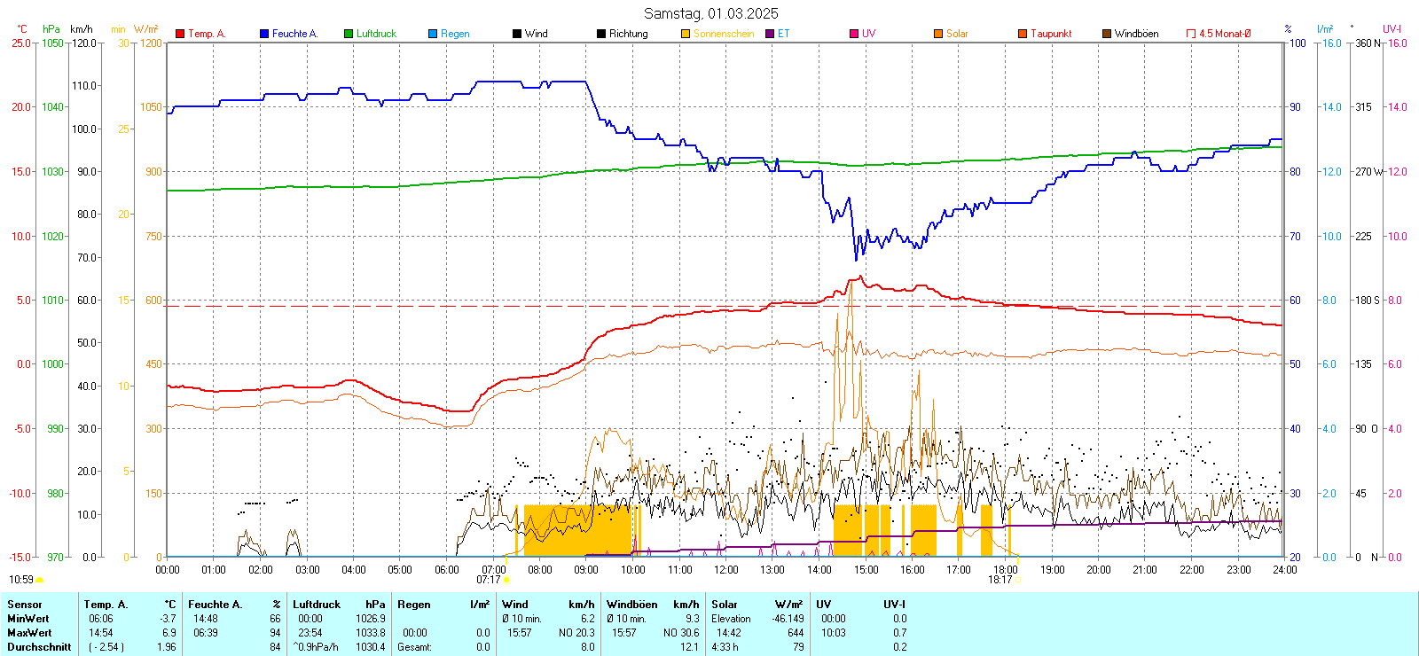Click the red Temp. A. legend square
The image size is (1419, 656).
180,34
